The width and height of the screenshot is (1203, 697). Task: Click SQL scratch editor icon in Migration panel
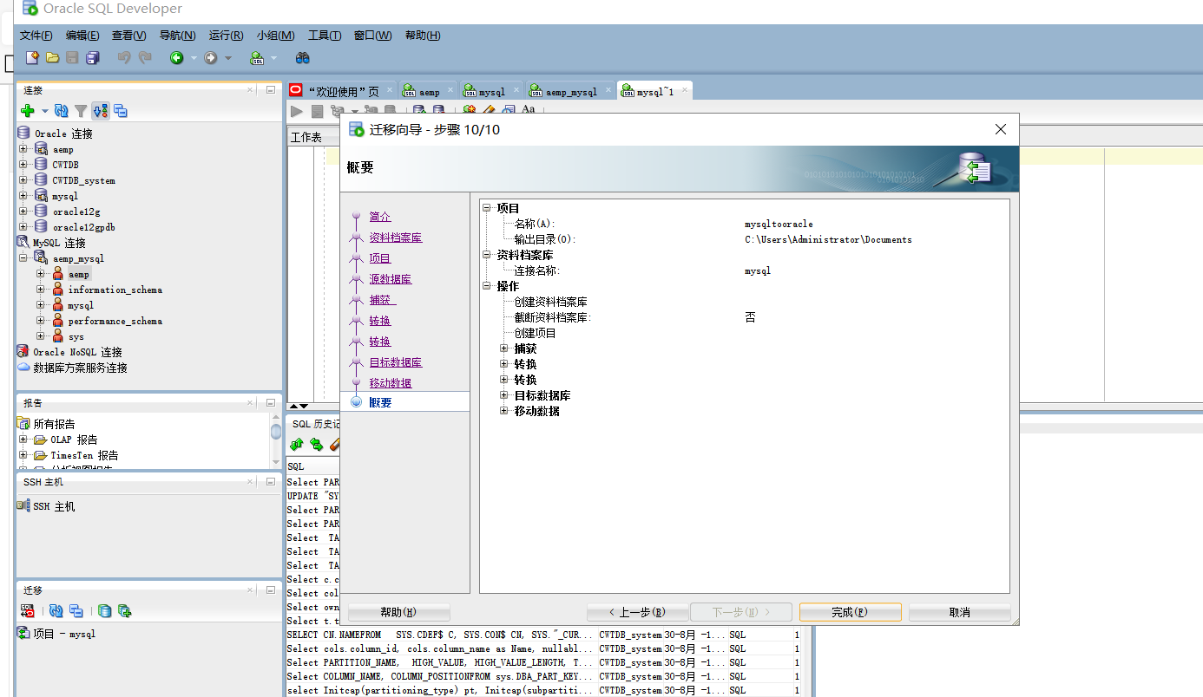pyautogui.click(x=28, y=611)
